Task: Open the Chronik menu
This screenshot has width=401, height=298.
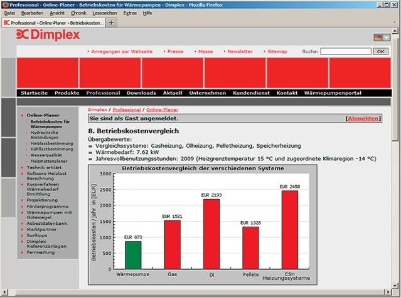Action: coord(78,13)
